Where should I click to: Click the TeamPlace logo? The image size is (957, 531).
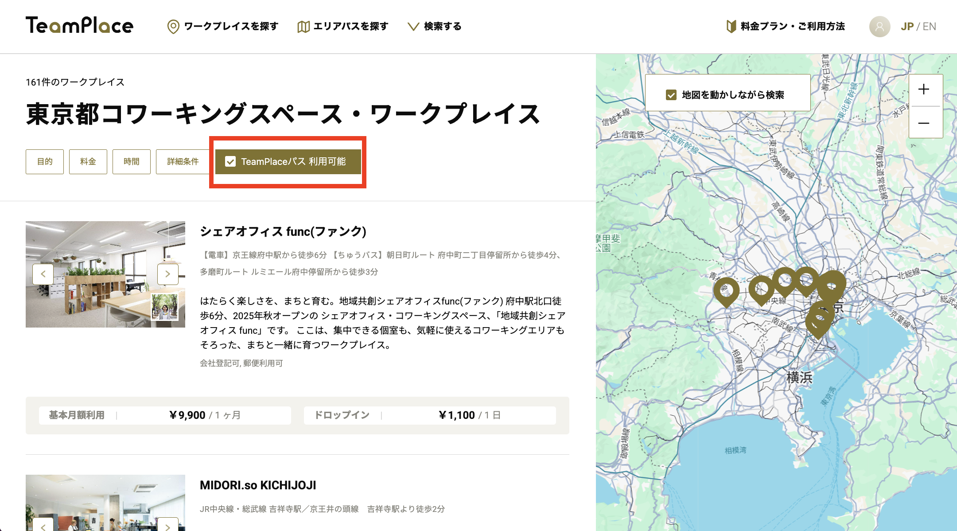click(80, 26)
